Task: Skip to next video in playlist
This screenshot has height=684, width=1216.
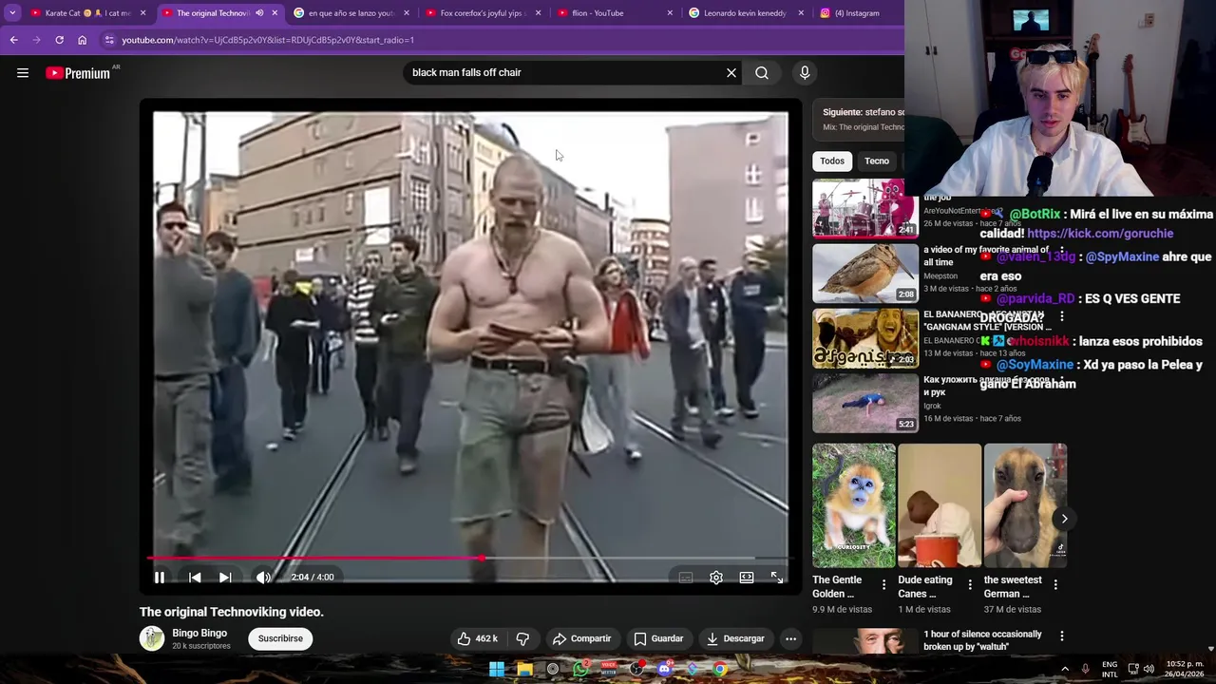Action: (x=225, y=577)
